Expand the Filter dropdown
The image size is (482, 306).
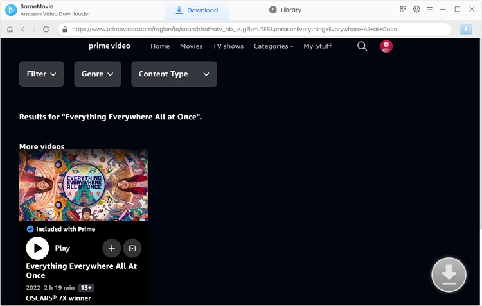click(42, 74)
